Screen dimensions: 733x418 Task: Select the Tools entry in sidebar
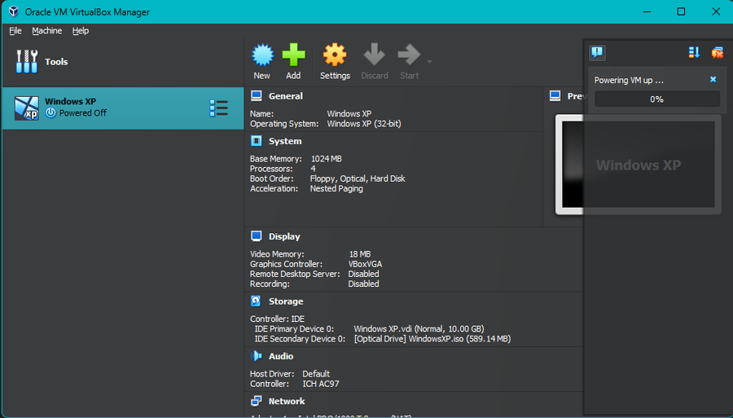[x=123, y=62]
